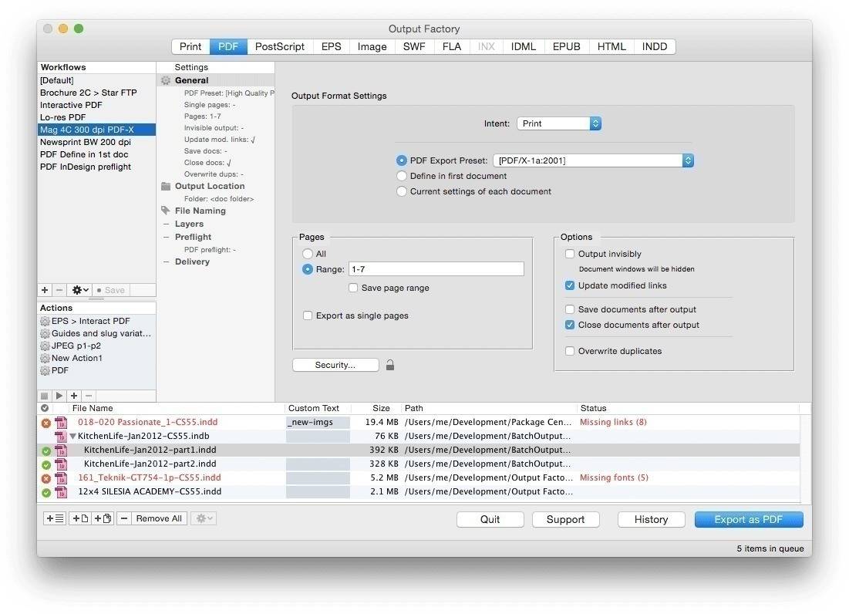Image resolution: width=849 pixels, height=614 pixels.
Task: Click the stop action button under Actions
Action: point(45,396)
